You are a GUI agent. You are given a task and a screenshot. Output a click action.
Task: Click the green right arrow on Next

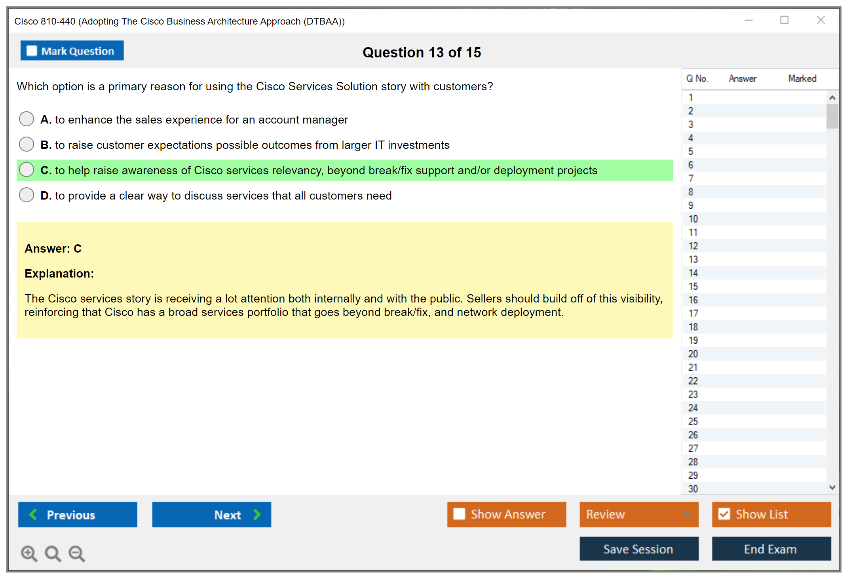pos(257,514)
